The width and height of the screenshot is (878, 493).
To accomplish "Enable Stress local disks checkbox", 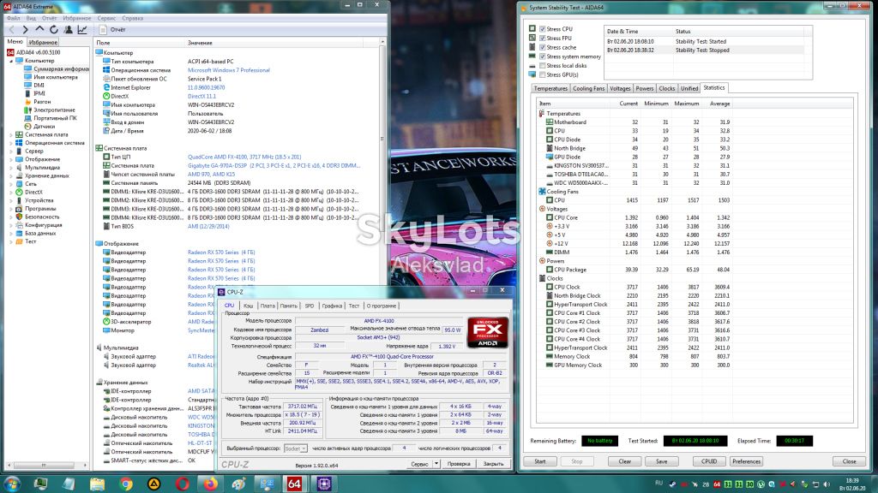I will pyautogui.click(x=542, y=65).
